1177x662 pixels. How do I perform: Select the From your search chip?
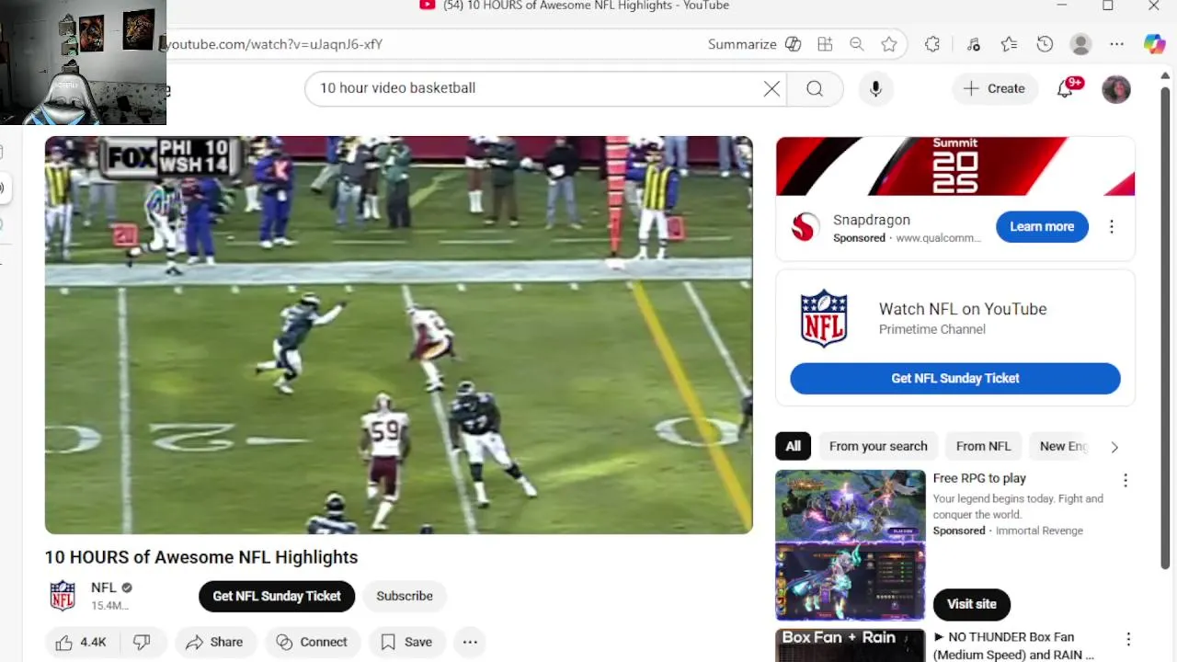(878, 446)
